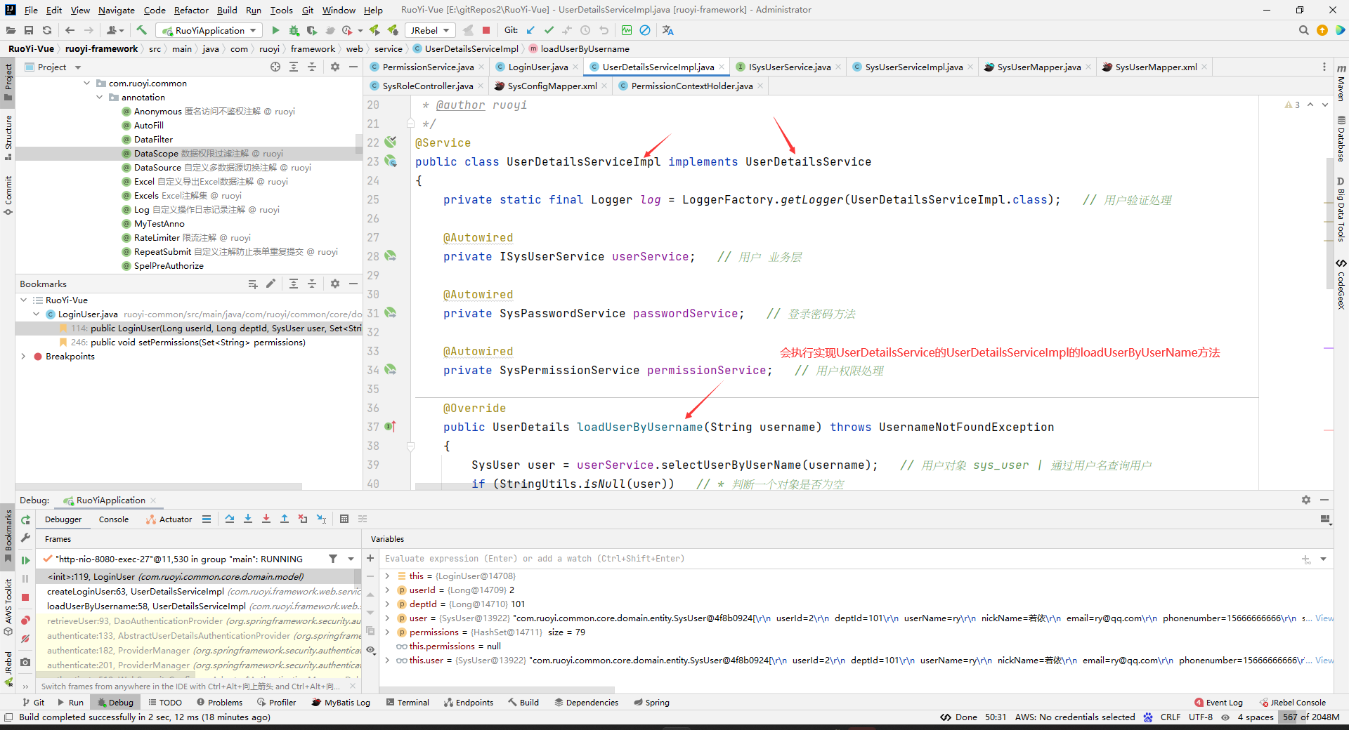The image size is (1349, 730).
Task: Open Actuator tab in debug panel
Action: 169,519
